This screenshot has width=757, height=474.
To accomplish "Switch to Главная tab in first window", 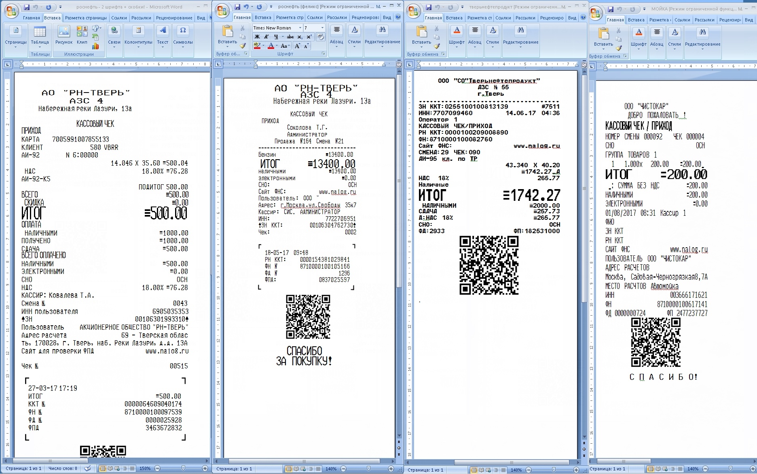I will point(32,18).
